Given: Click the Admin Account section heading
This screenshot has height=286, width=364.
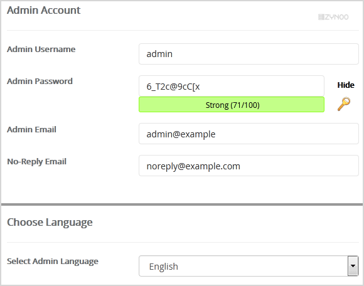Looking at the screenshot, I should pos(44,10).
